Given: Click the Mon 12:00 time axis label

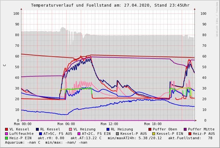Looking at the screenshot, I should (109, 124).
